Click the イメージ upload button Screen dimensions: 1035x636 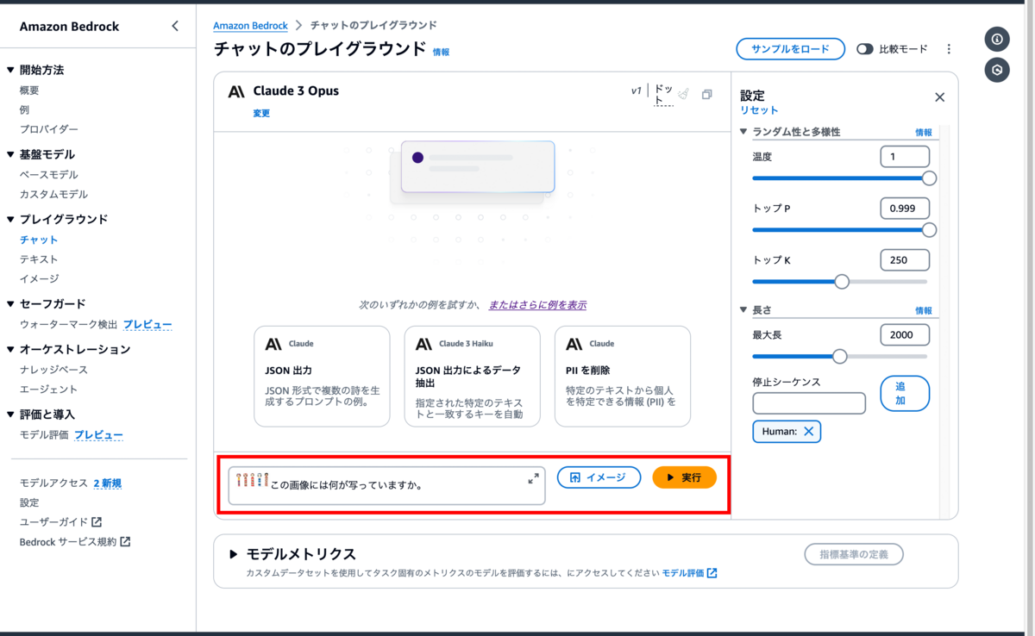(x=599, y=477)
